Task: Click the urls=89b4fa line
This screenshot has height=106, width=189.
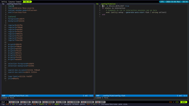Action: 13,79
